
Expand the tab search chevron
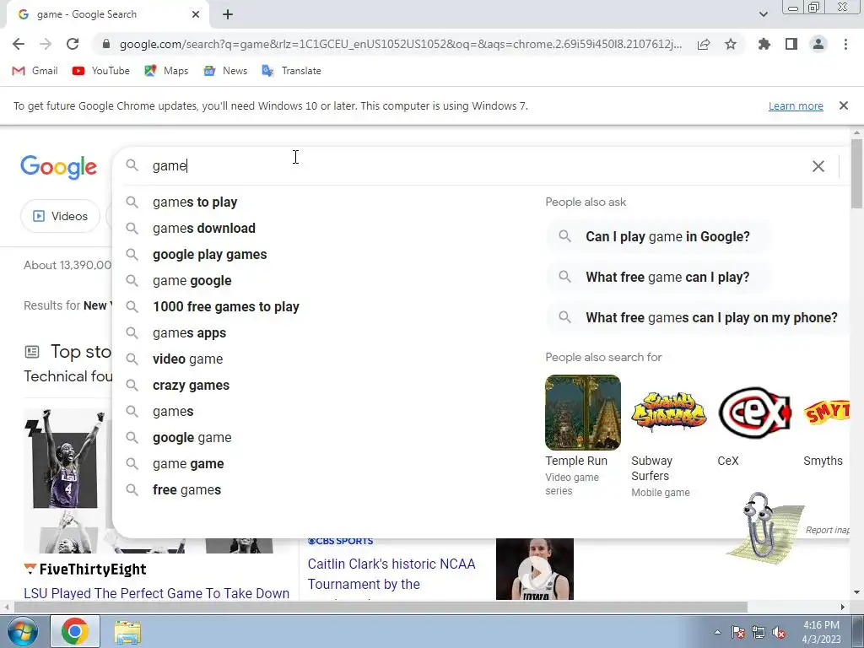(763, 14)
